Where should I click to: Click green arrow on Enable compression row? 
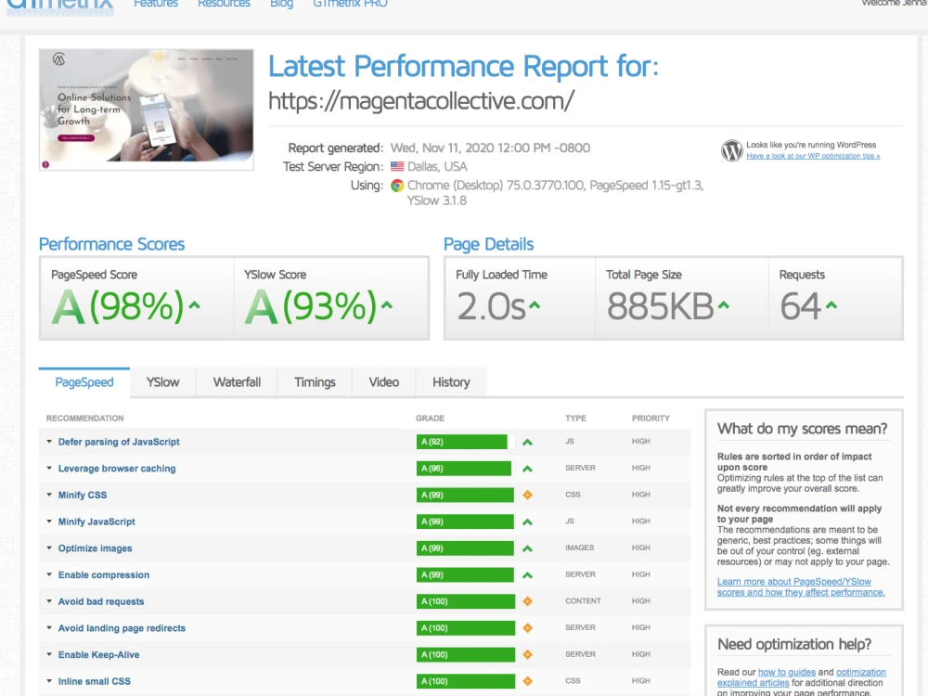[x=527, y=575]
